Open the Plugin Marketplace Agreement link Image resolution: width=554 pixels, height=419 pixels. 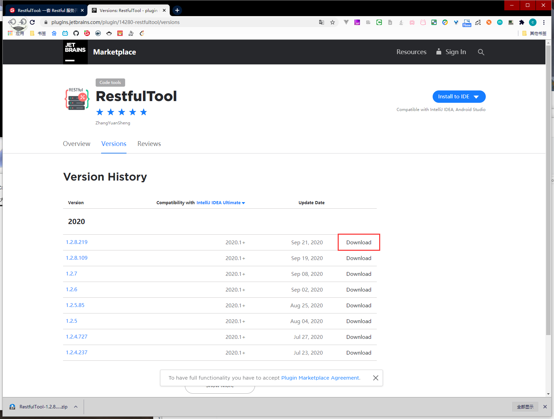320,378
